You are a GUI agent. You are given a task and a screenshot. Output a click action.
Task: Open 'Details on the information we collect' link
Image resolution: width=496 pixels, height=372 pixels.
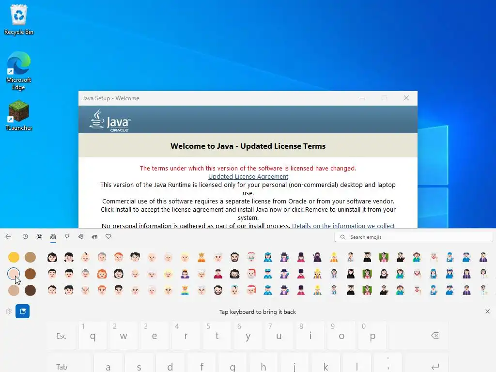coord(343,226)
